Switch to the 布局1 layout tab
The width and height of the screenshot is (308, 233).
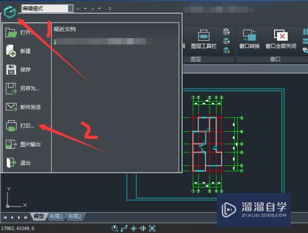56,216
